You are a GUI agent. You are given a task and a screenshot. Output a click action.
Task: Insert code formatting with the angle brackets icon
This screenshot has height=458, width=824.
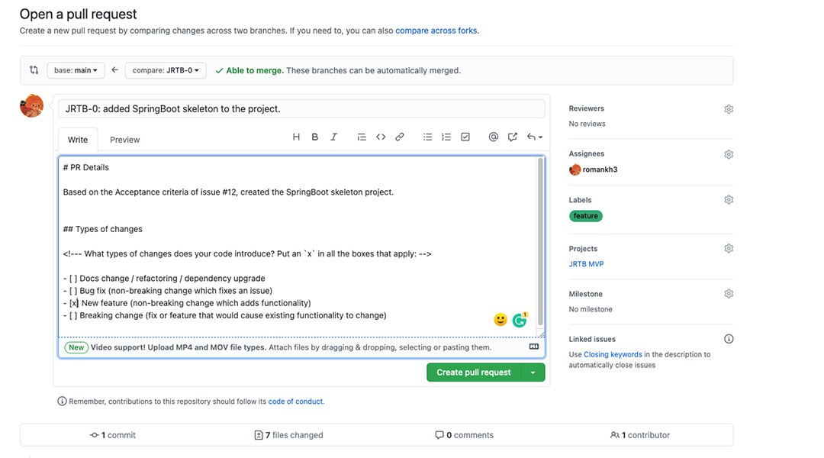pyautogui.click(x=381, y=137)
